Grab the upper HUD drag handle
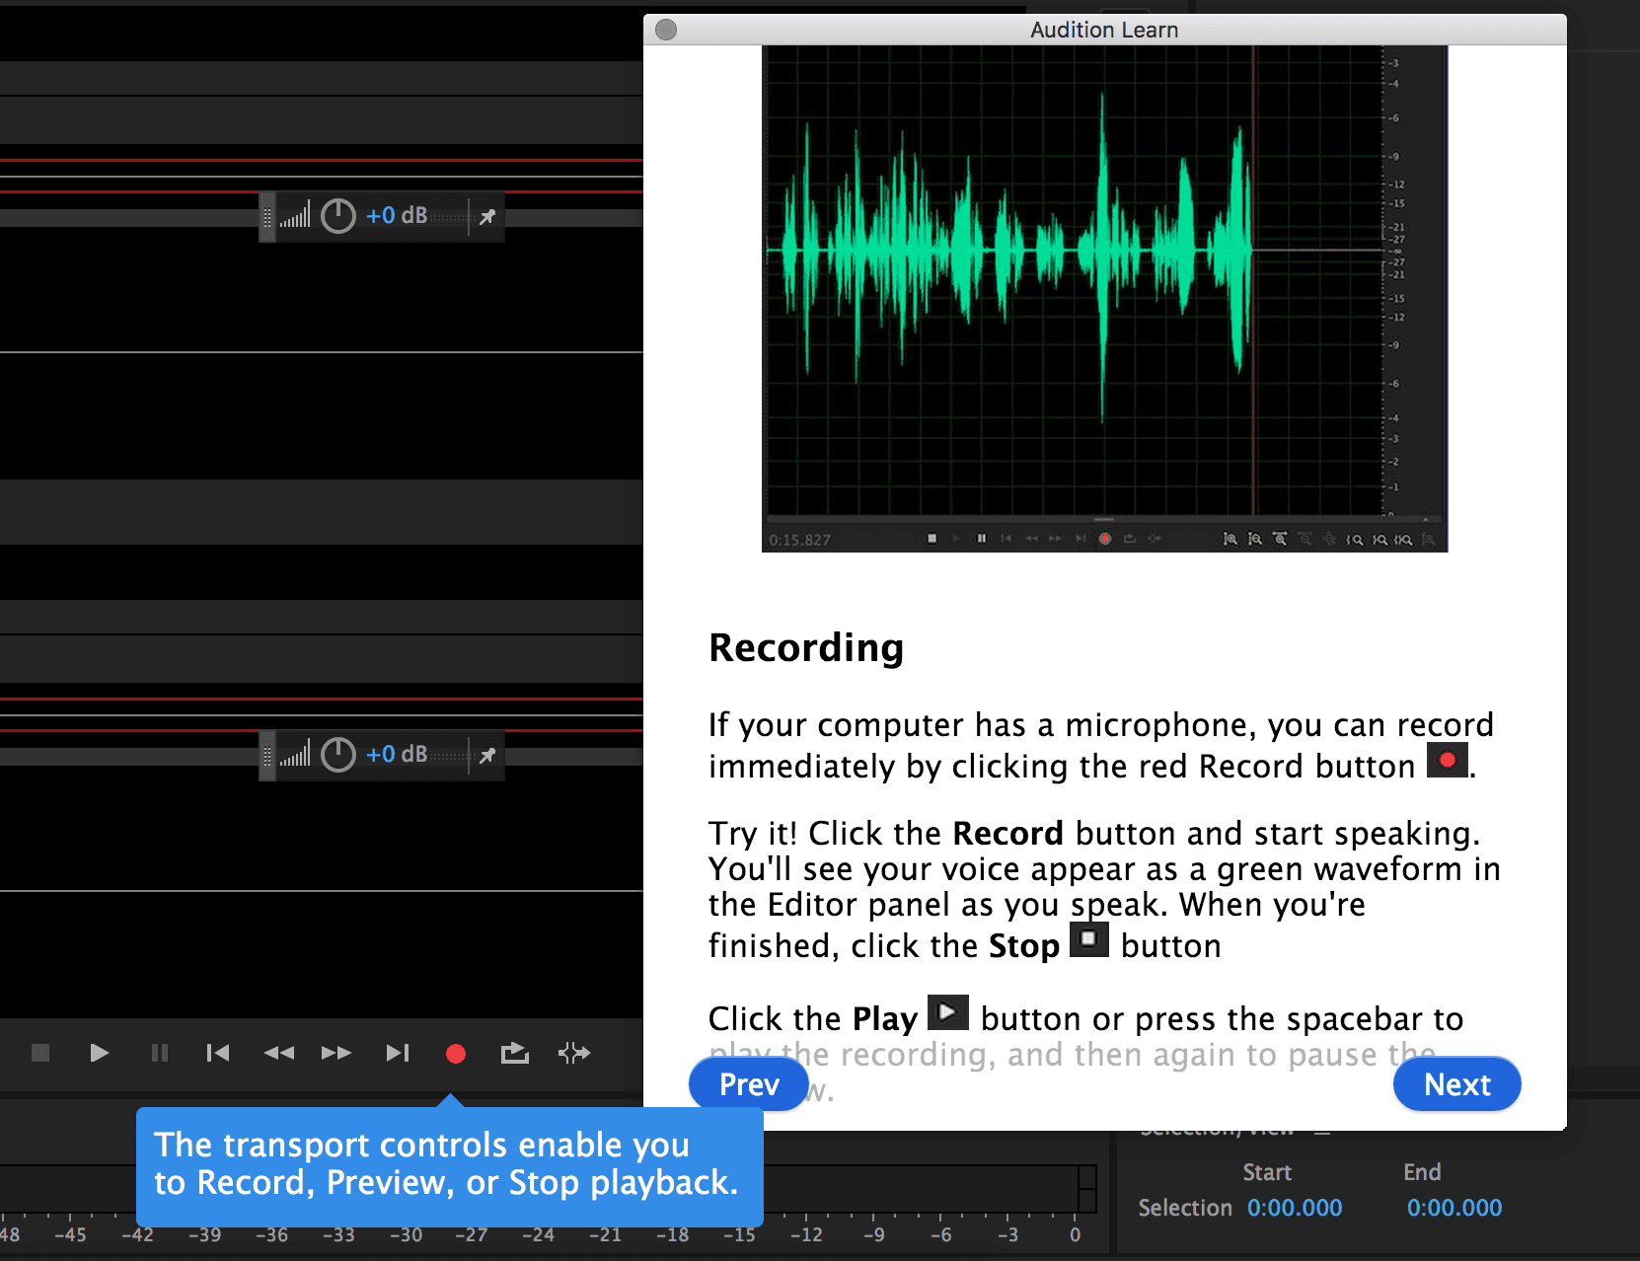The height and width of the screenshot is (1261, 1640). tap(266, 217)
